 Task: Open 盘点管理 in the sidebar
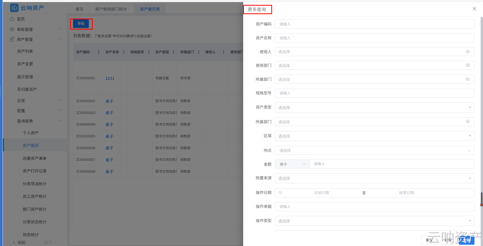click(x=25, y=77)
